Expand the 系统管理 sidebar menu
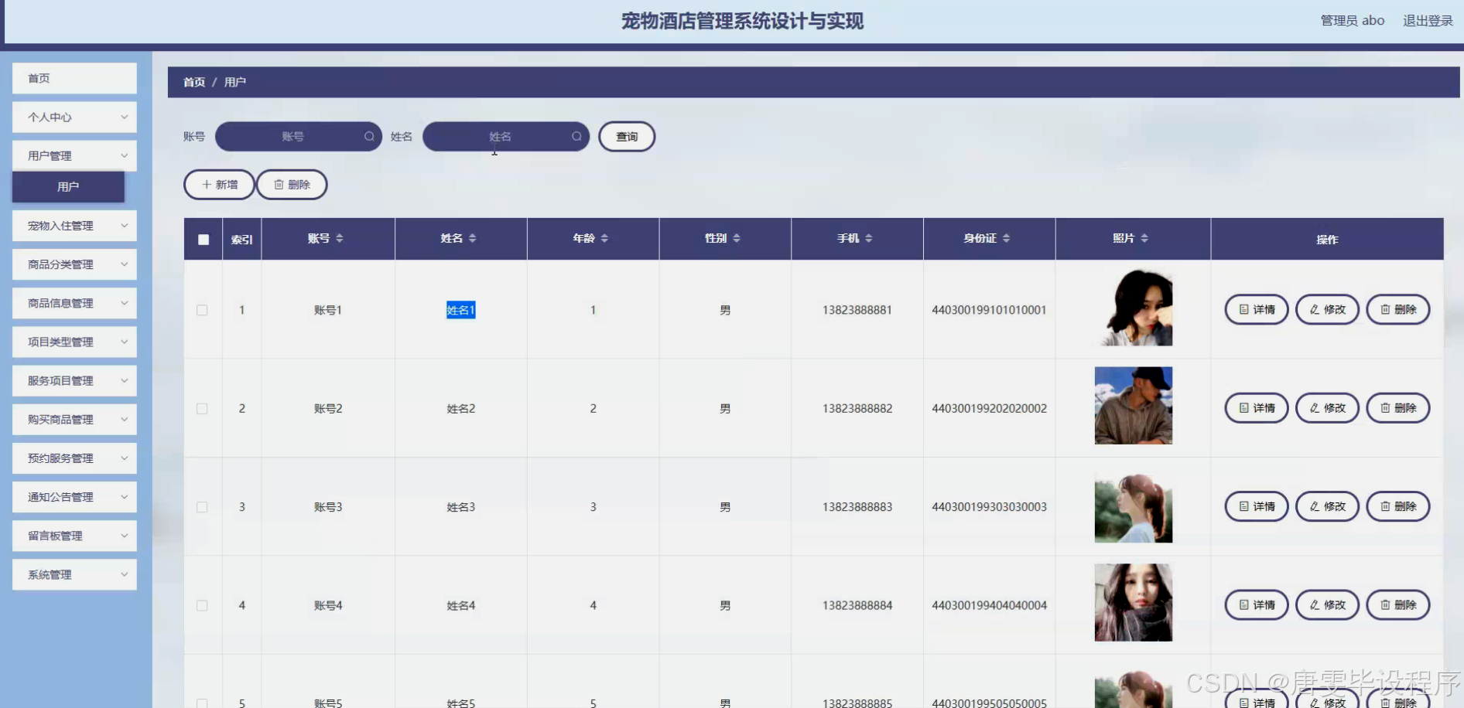This screenshot has width=1464, height=708. click(x=74, y=574)
